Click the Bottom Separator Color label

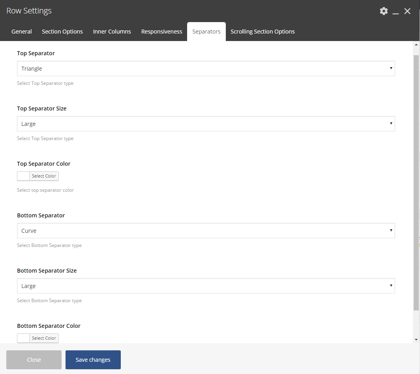(49, 325)
